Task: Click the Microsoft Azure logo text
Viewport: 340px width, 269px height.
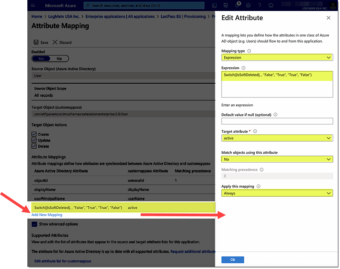Action: pyautogui.click(x=61, y=5)
